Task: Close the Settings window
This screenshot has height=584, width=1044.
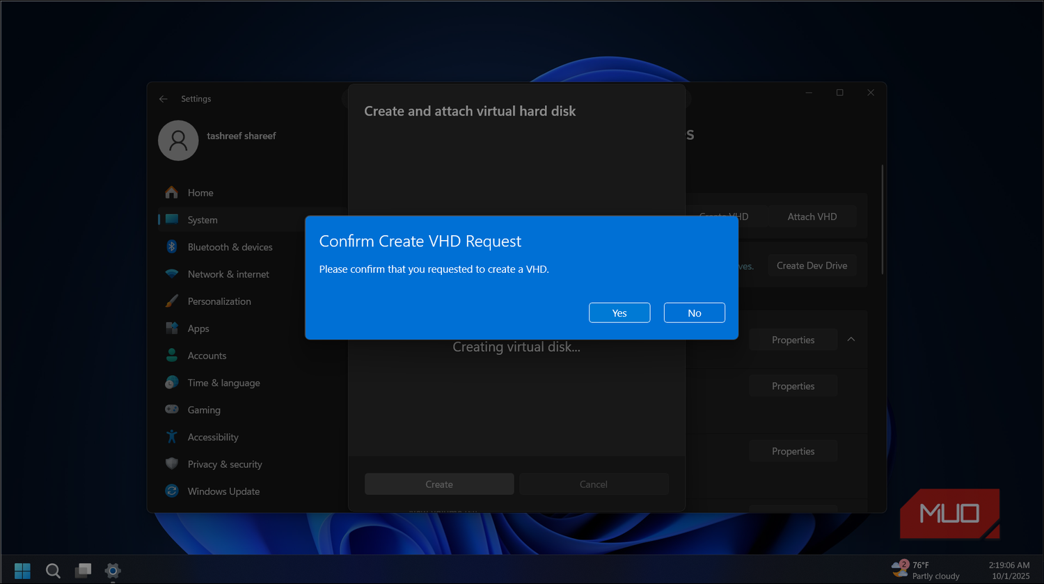Action: 871,93
